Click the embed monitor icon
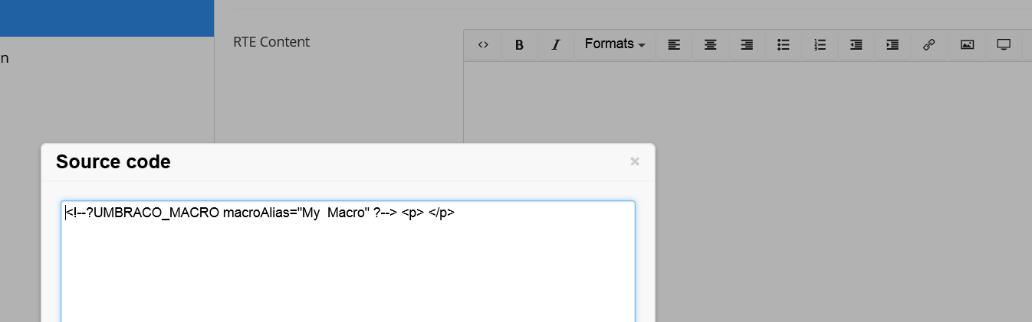This screenshot has height=322, width=1032. click(x=1004, y=44)
